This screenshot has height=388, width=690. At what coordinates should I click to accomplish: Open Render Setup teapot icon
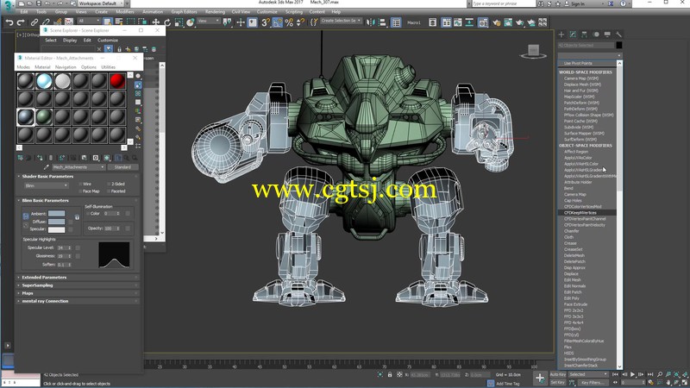(497, 22)
